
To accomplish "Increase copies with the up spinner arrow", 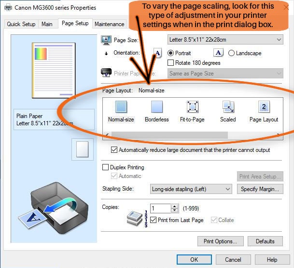I will 175,207.
